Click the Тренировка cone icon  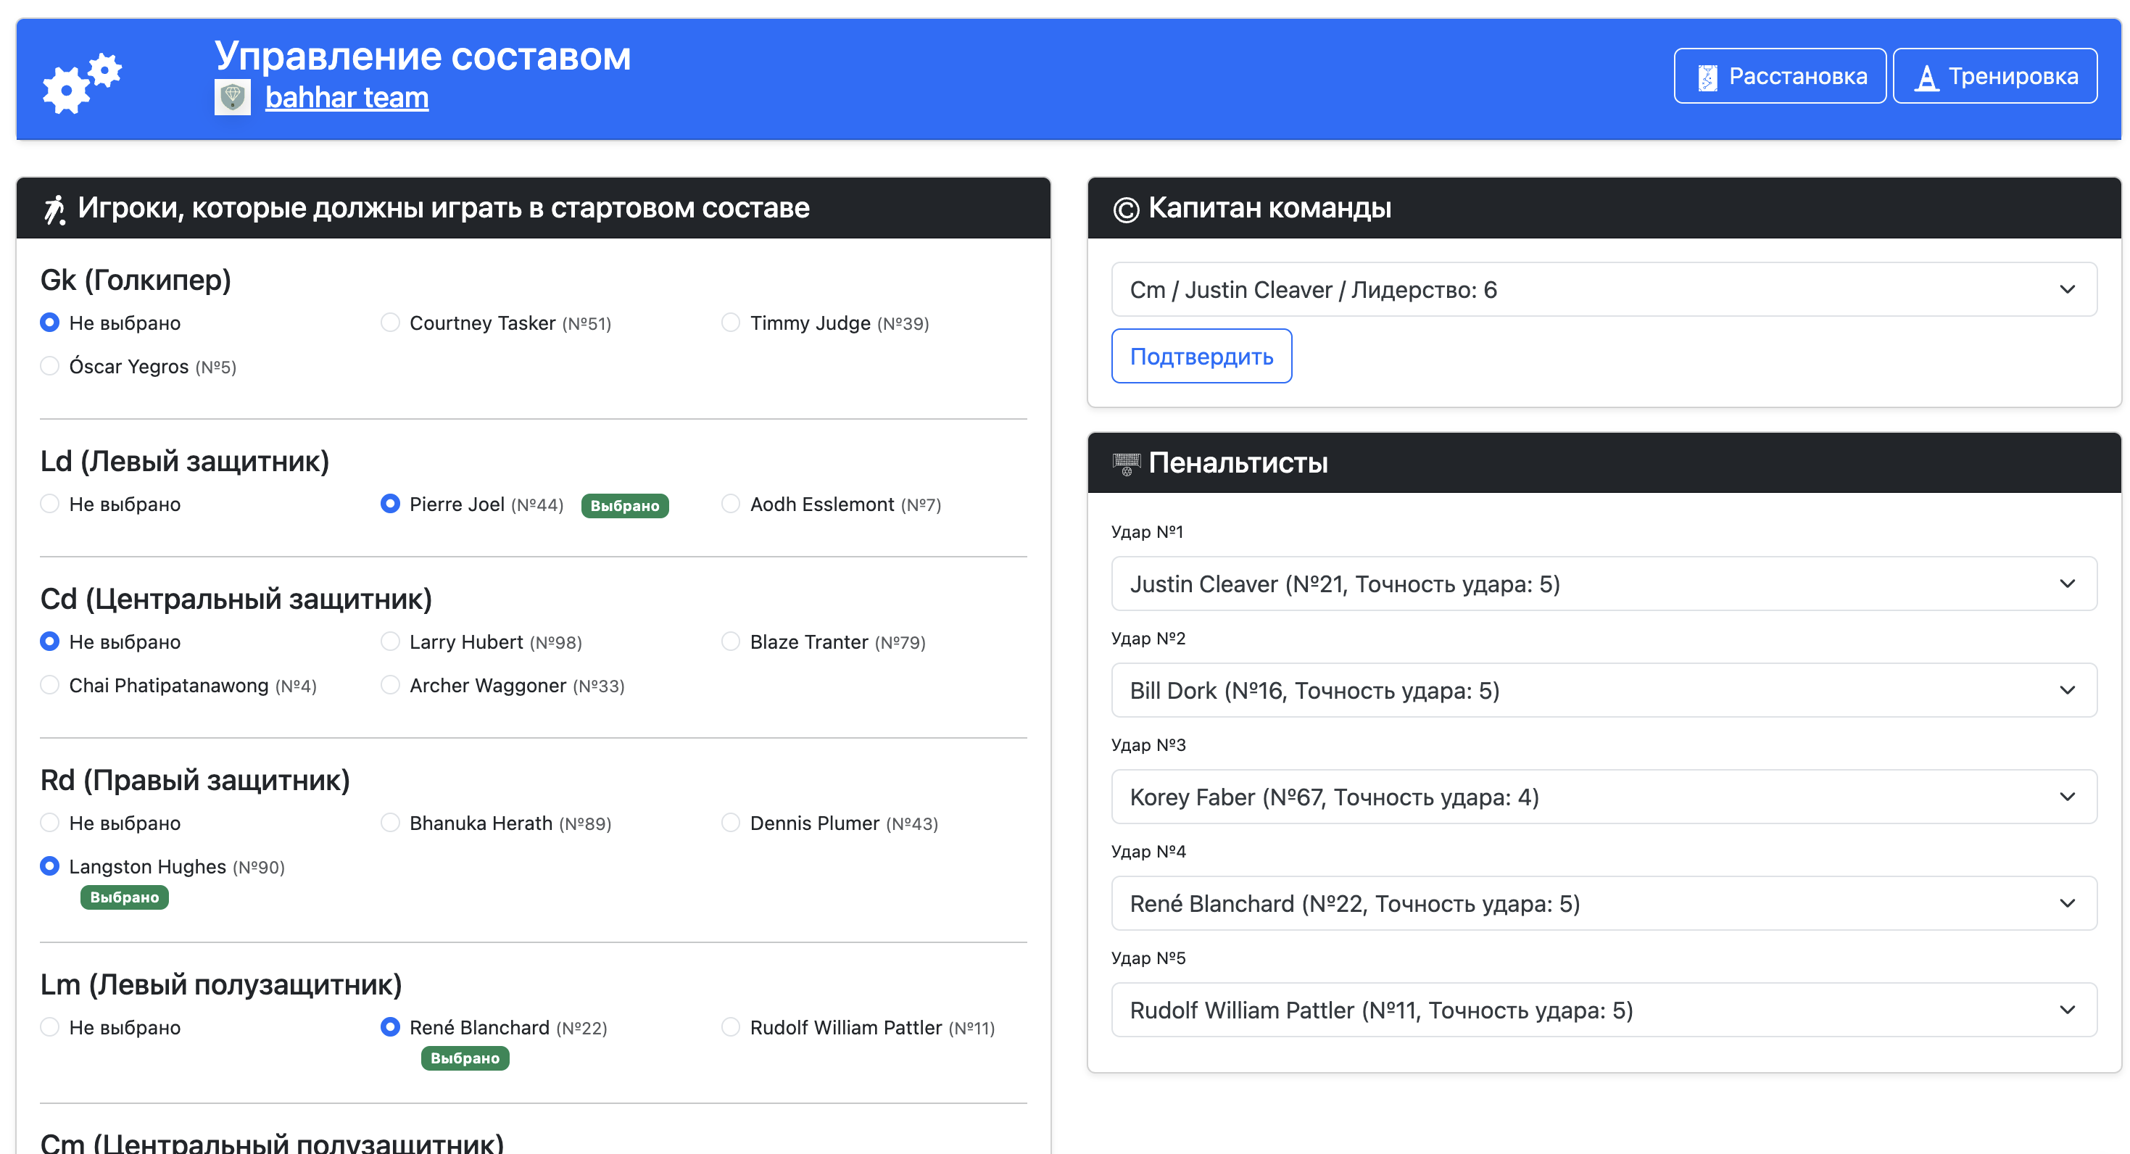pos(1926,77)
